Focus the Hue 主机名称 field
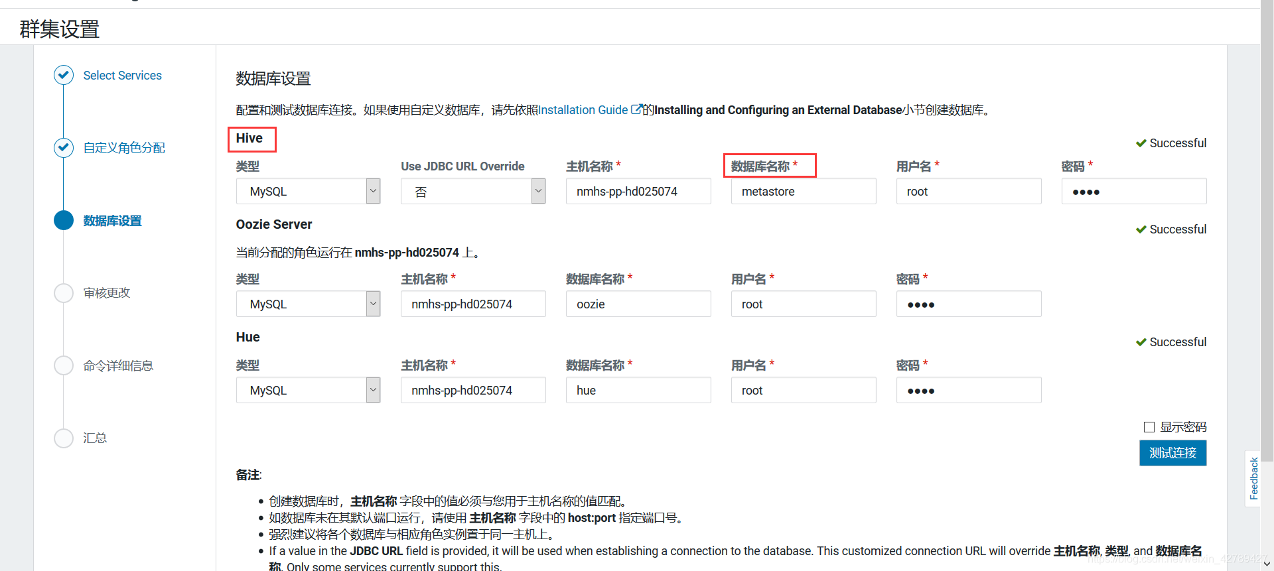This screenshot has height=571, width=1274. tap(473, 390)
